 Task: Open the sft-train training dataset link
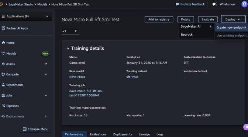click(132, 77)
